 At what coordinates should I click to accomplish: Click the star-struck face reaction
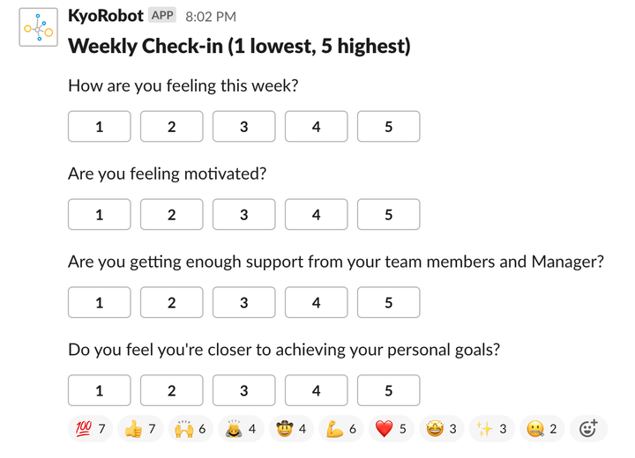click(x=440, y=429)
